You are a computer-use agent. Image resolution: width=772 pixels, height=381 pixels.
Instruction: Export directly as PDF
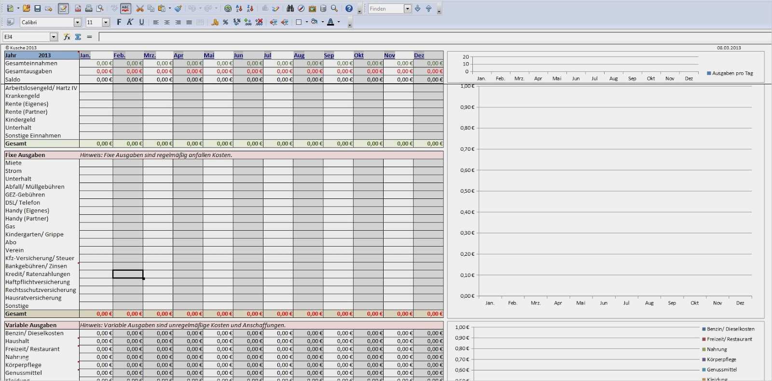(x=78, y=9)
